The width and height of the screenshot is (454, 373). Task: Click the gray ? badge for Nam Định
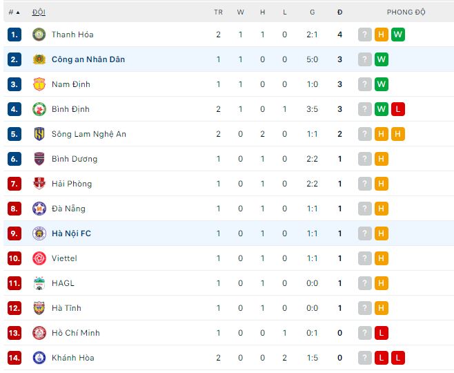(x=365, y=84)
